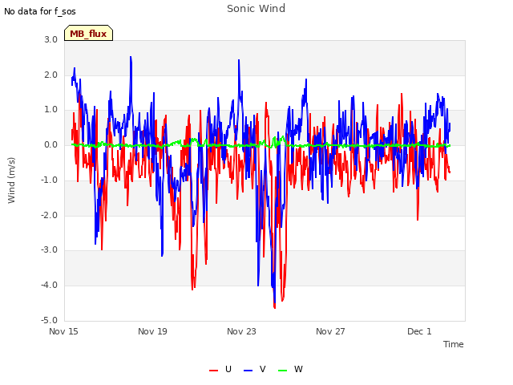Click the green W legend swatch
Image resolution: width=513 pixels, height=385 pixels.
282,371
